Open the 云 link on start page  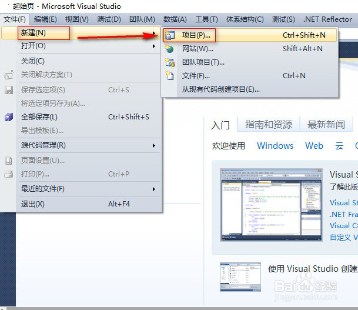point(339,146)
